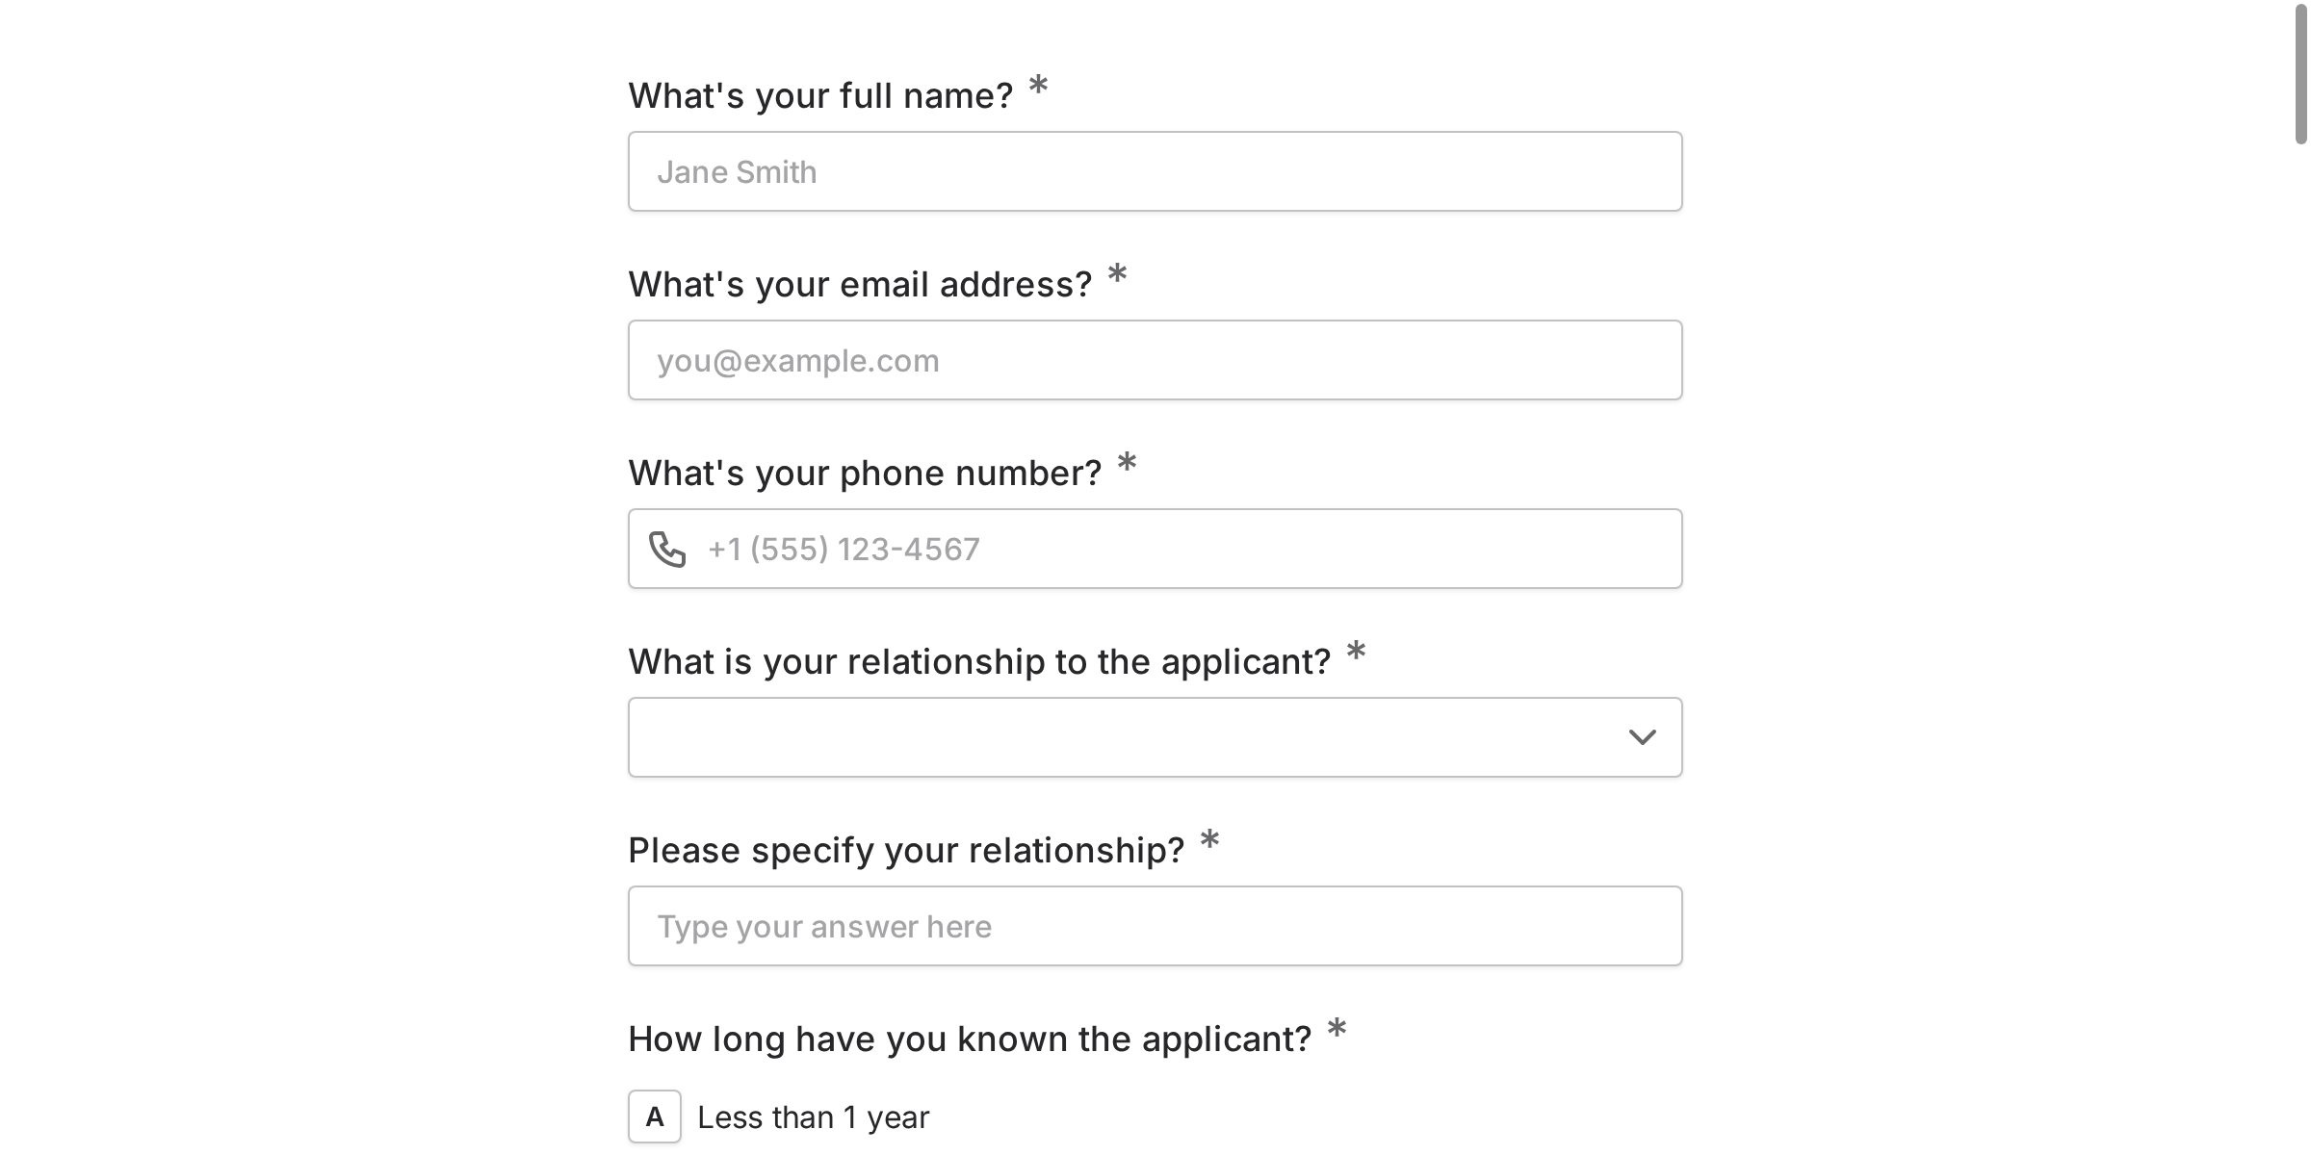
Task: Click the phone handset icon
Action: tap(666, 550)
